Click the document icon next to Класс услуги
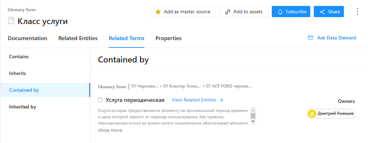368x143 pixels. [x=11, y=21]
